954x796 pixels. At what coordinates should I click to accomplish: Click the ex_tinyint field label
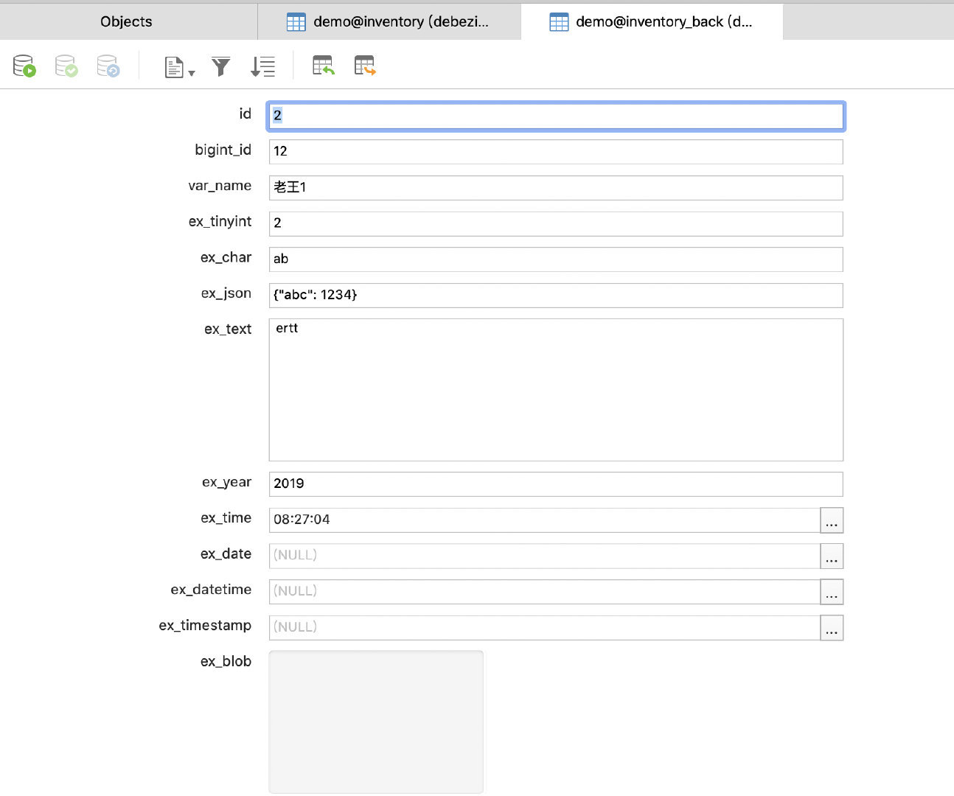pos(220,222)
